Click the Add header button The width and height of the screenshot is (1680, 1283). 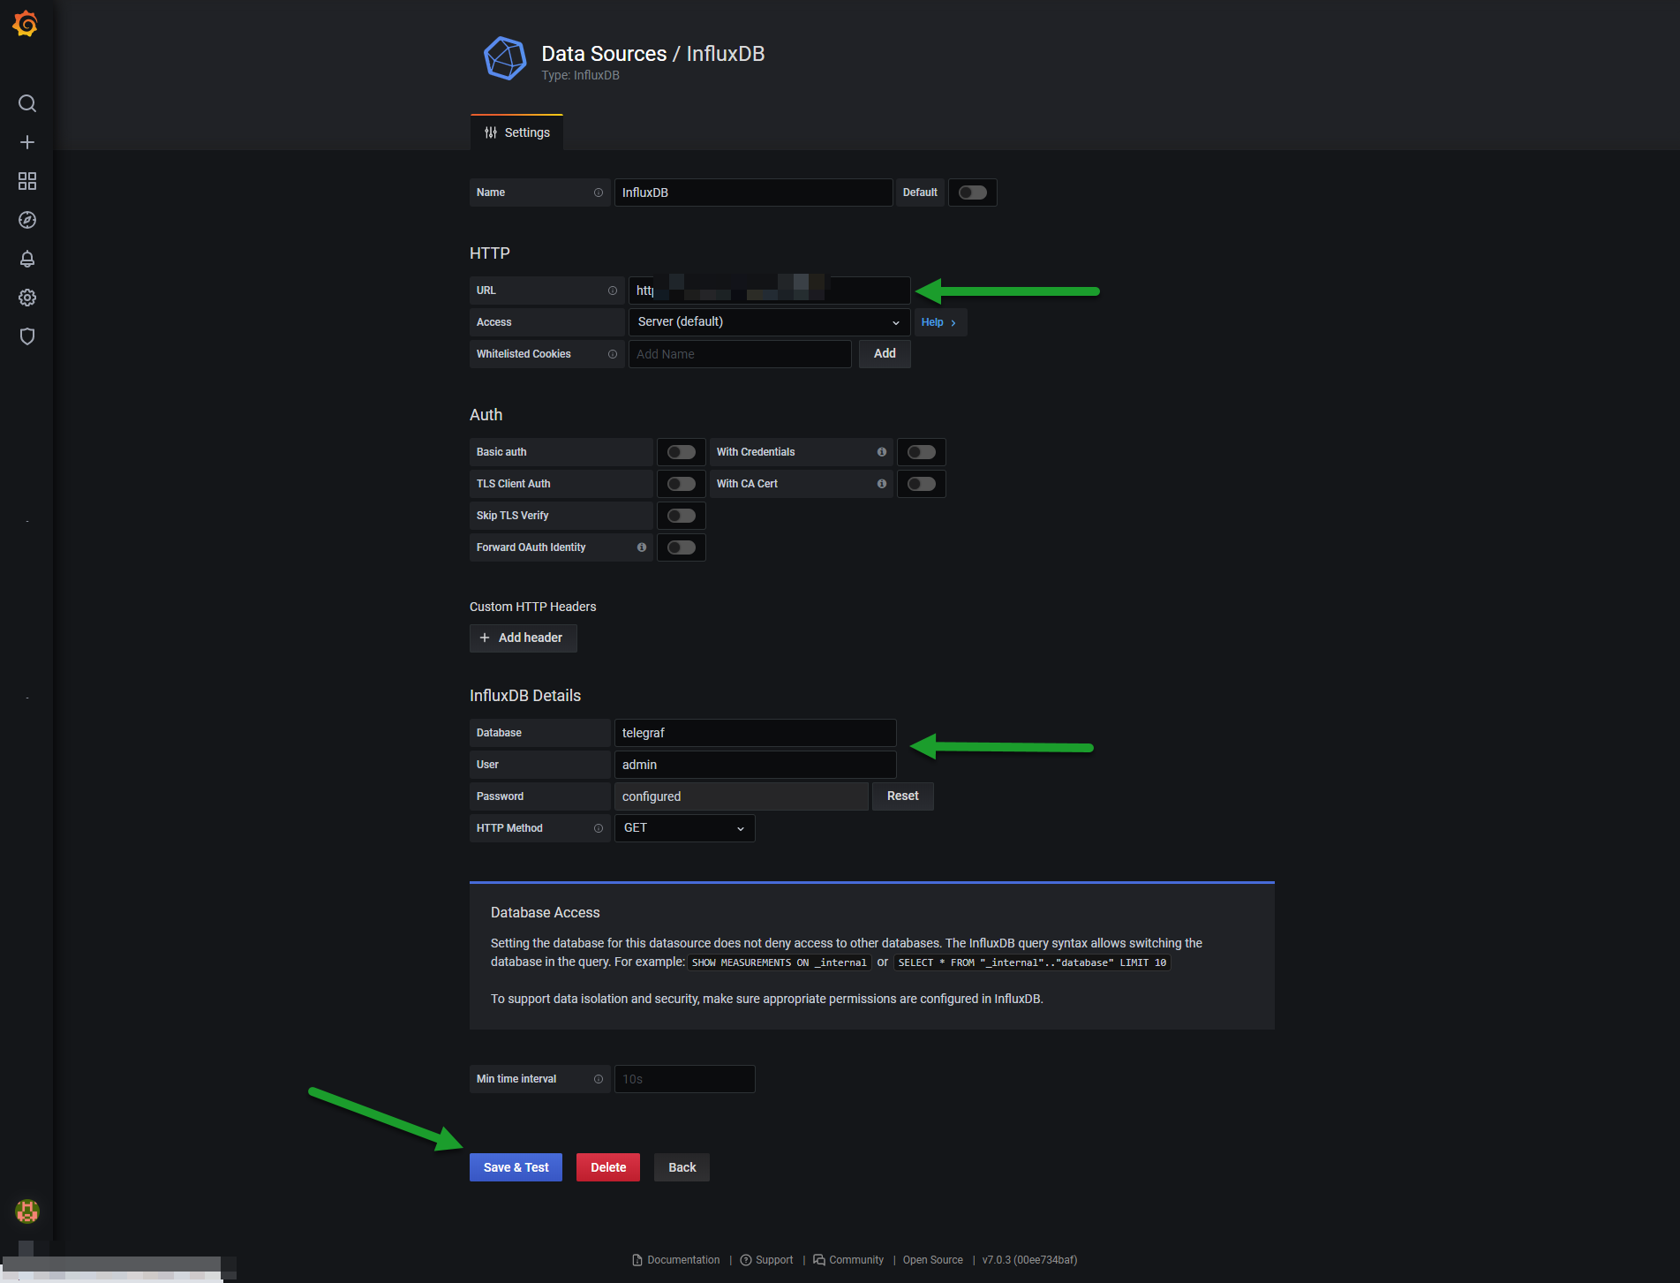524,638
